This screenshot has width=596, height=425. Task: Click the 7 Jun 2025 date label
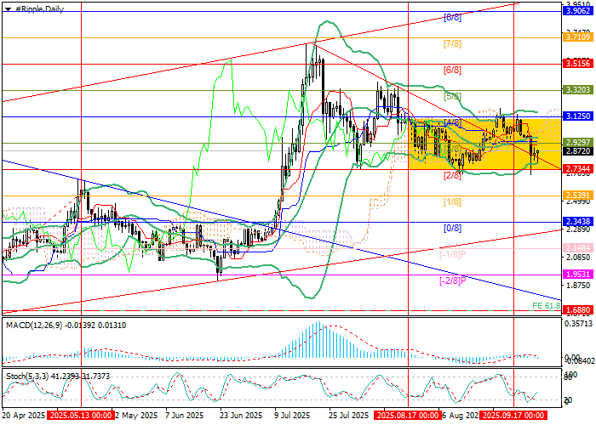[184, 415]
